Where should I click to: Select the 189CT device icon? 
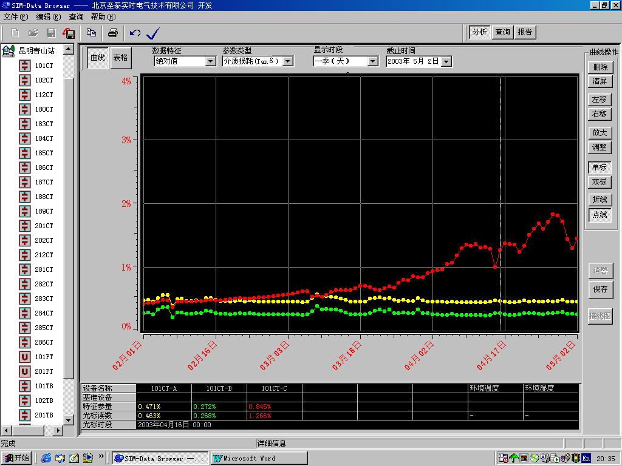click(25, 211)
